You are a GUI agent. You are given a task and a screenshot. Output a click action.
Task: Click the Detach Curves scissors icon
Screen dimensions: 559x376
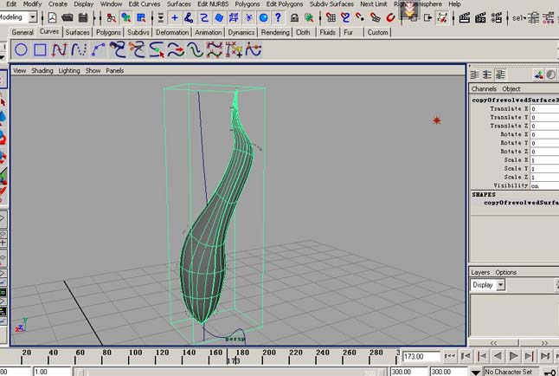tap(137, 49)
